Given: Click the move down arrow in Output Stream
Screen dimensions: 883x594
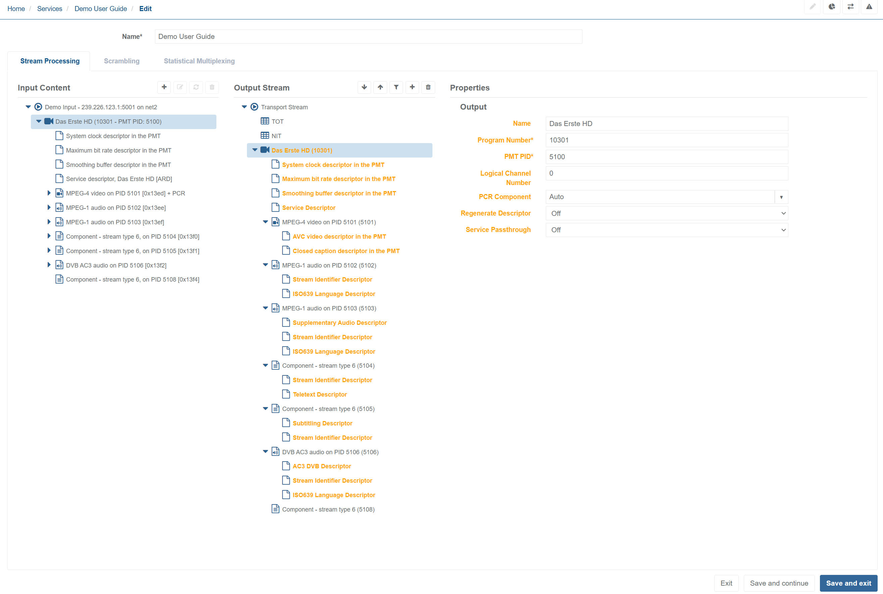Looking at the screenshot, I should (x=364, y=87).
